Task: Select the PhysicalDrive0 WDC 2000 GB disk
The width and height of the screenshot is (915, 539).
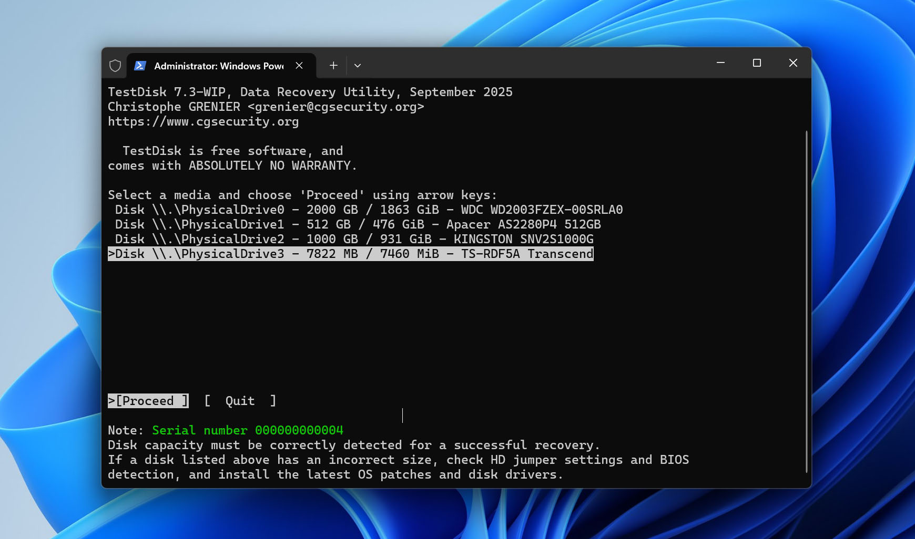Action: [369, 210]
